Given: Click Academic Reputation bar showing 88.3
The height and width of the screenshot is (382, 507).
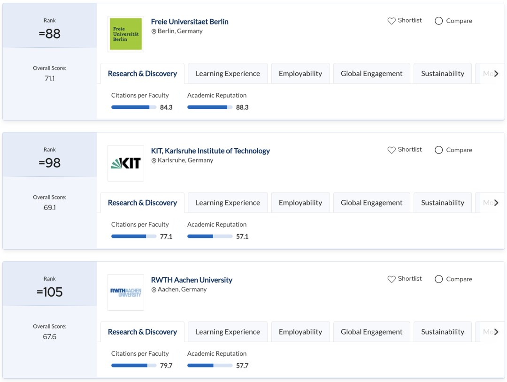Looking at the screenshot, I should point(210,107).
